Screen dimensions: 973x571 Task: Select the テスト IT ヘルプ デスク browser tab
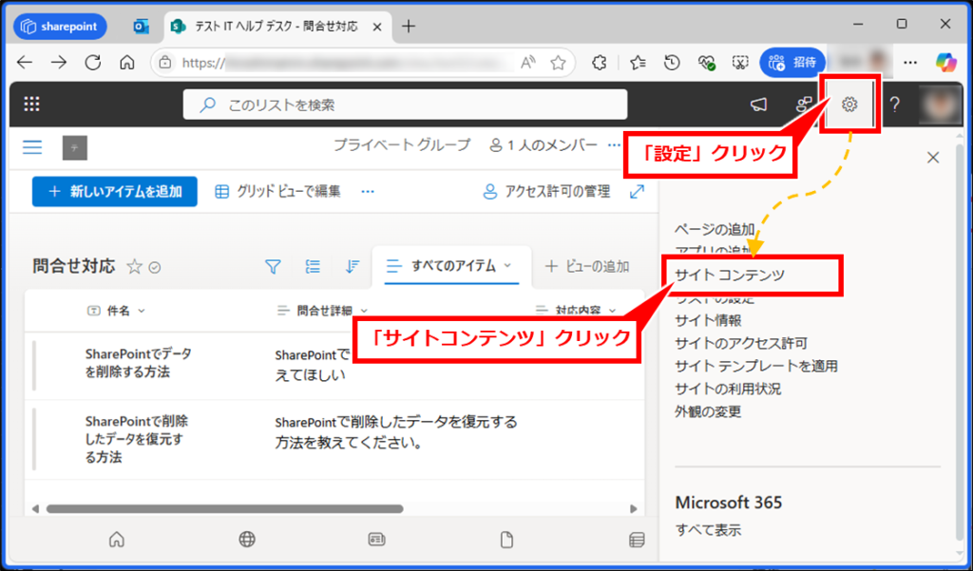pyautogui.click(x=277, y=26)
